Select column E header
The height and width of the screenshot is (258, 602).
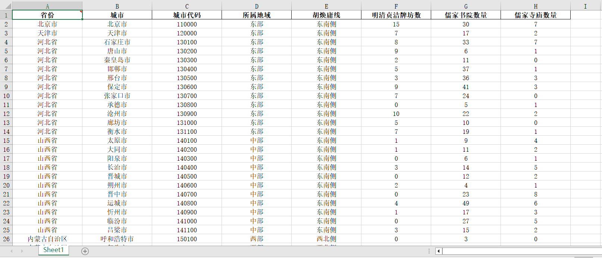pos(326,6)
